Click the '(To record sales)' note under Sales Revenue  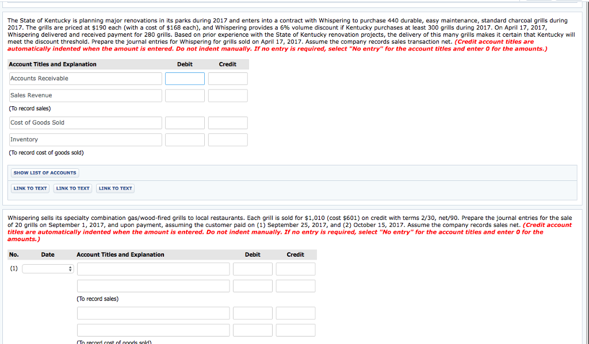click(x=30, y=109)
